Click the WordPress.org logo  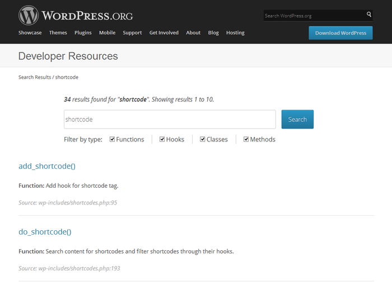click(76, 16)
